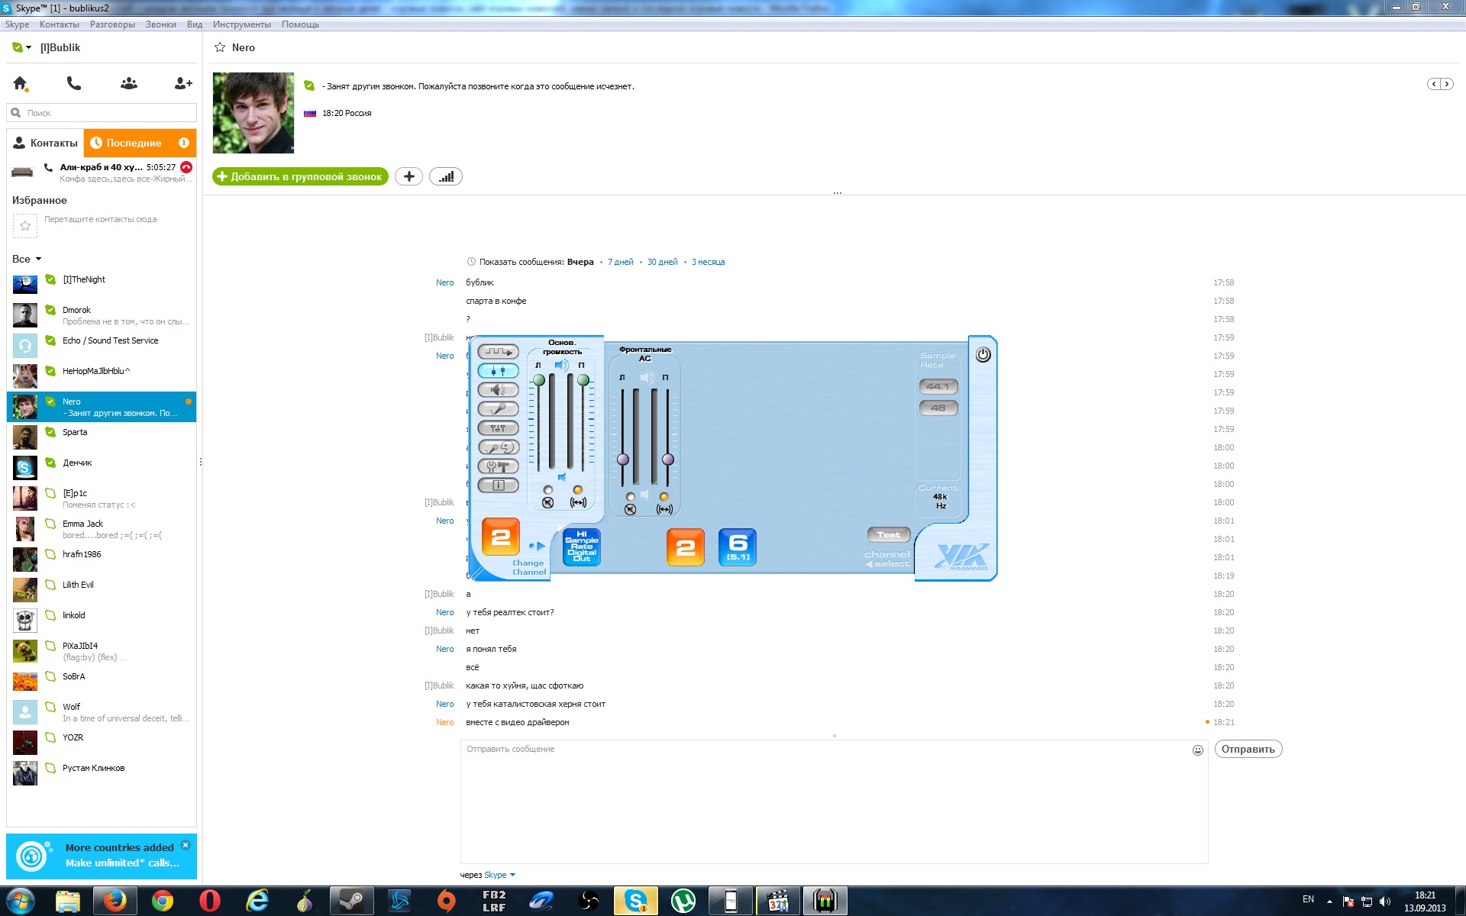Click the call quality signal bars button

[446, 177]
